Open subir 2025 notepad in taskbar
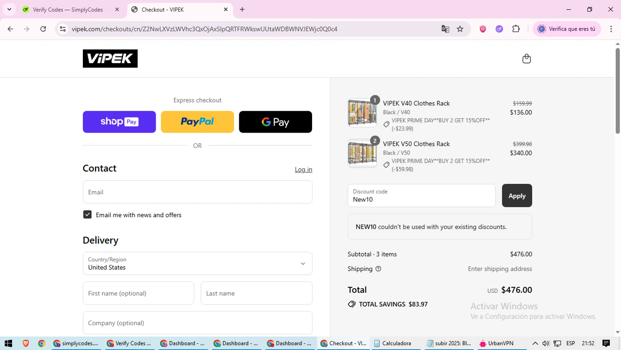The height and width of the screenshot is (350, 621). [x=449, y=343]
